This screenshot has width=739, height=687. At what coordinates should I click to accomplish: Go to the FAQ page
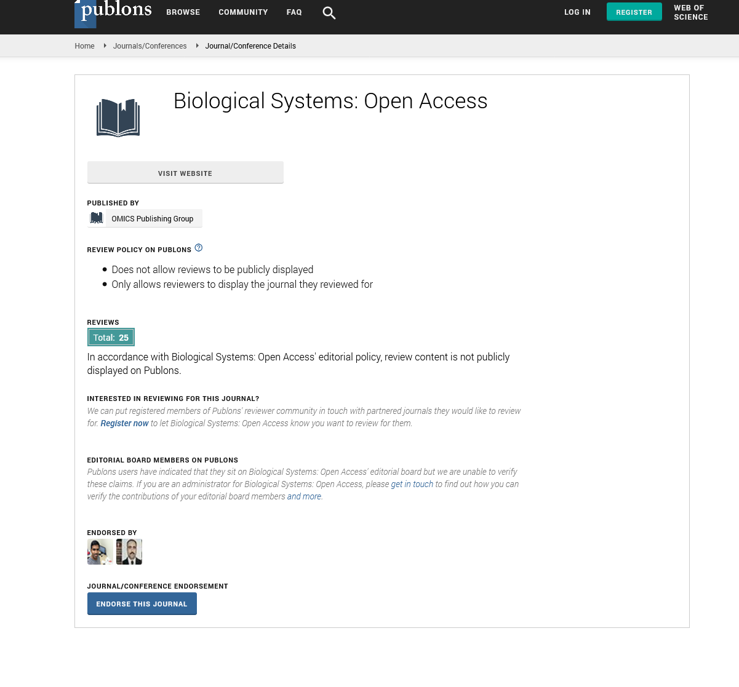[294, 12]
